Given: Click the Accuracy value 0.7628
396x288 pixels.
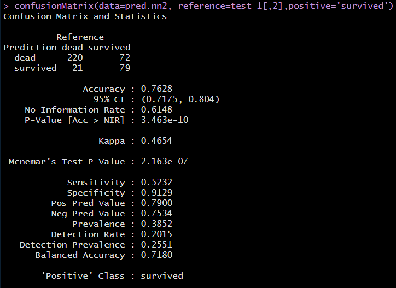Looking at the screenshot, I should (156, 89).
